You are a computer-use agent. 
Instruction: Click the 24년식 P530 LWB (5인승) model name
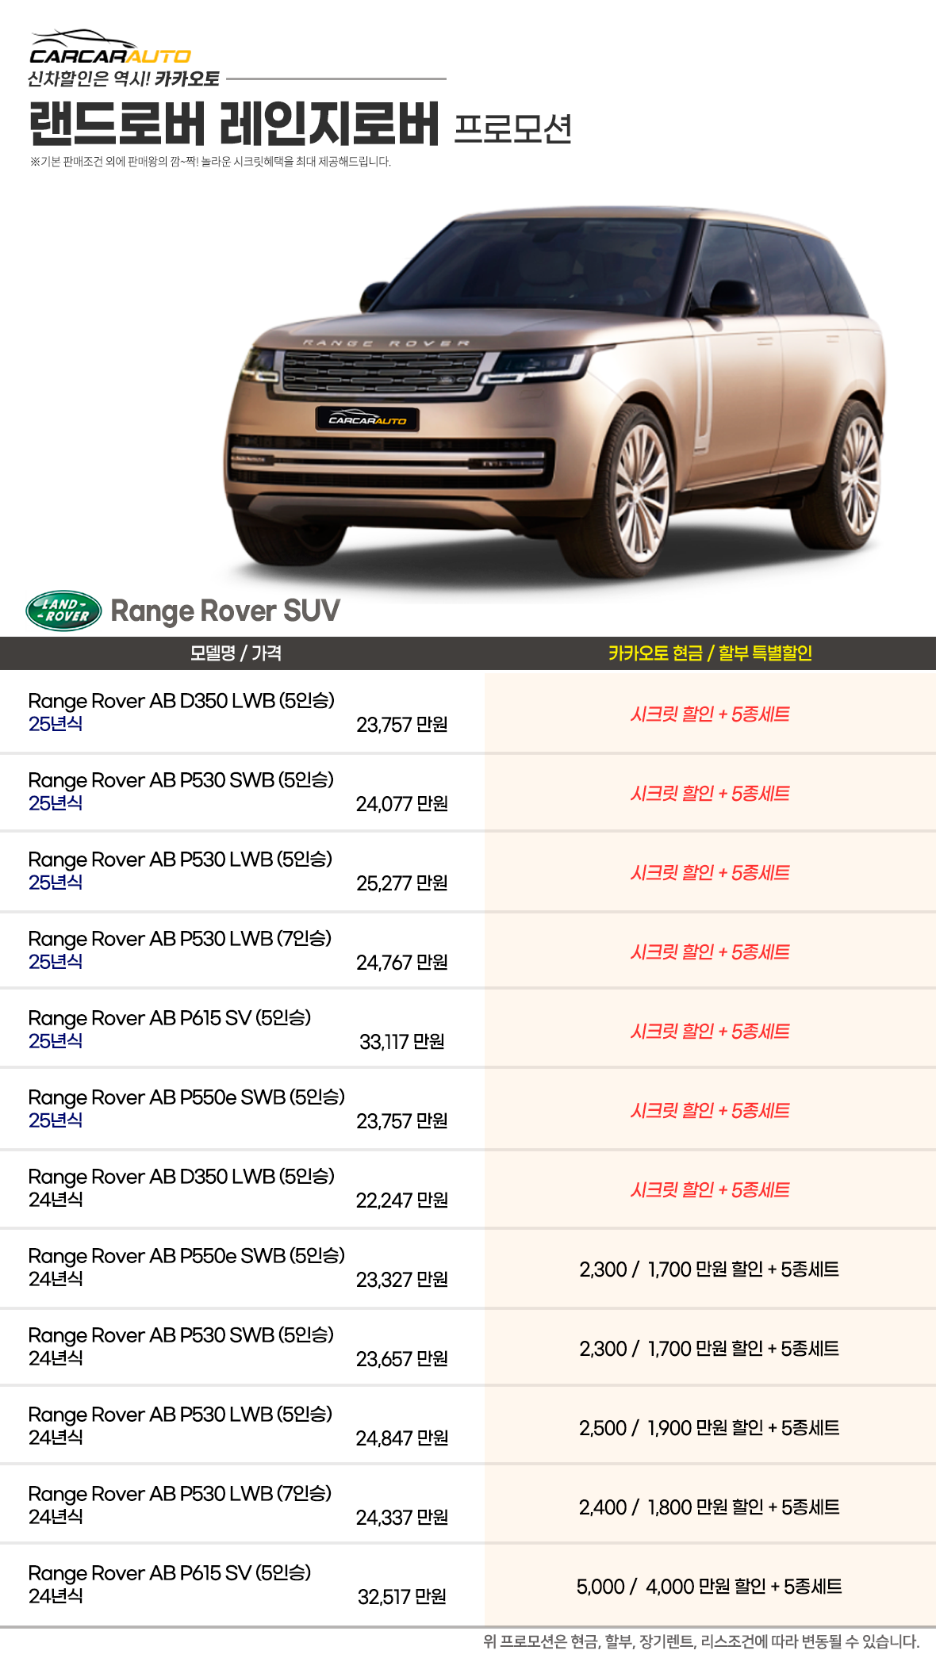(x=180, y=1415)
